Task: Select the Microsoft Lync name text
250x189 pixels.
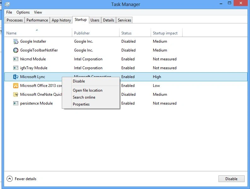Action: (32, 77)
